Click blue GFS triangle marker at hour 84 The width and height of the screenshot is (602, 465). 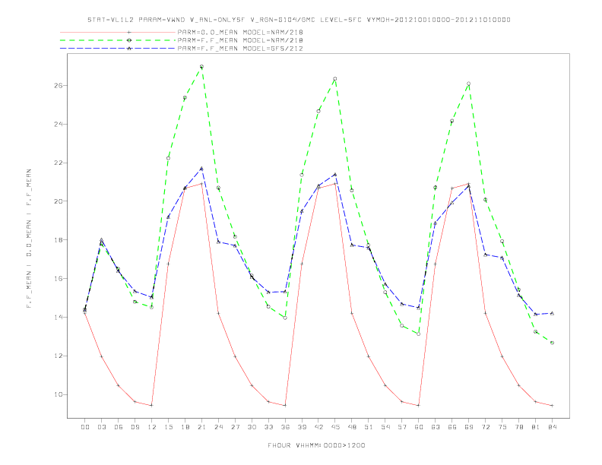pos(552,314)
